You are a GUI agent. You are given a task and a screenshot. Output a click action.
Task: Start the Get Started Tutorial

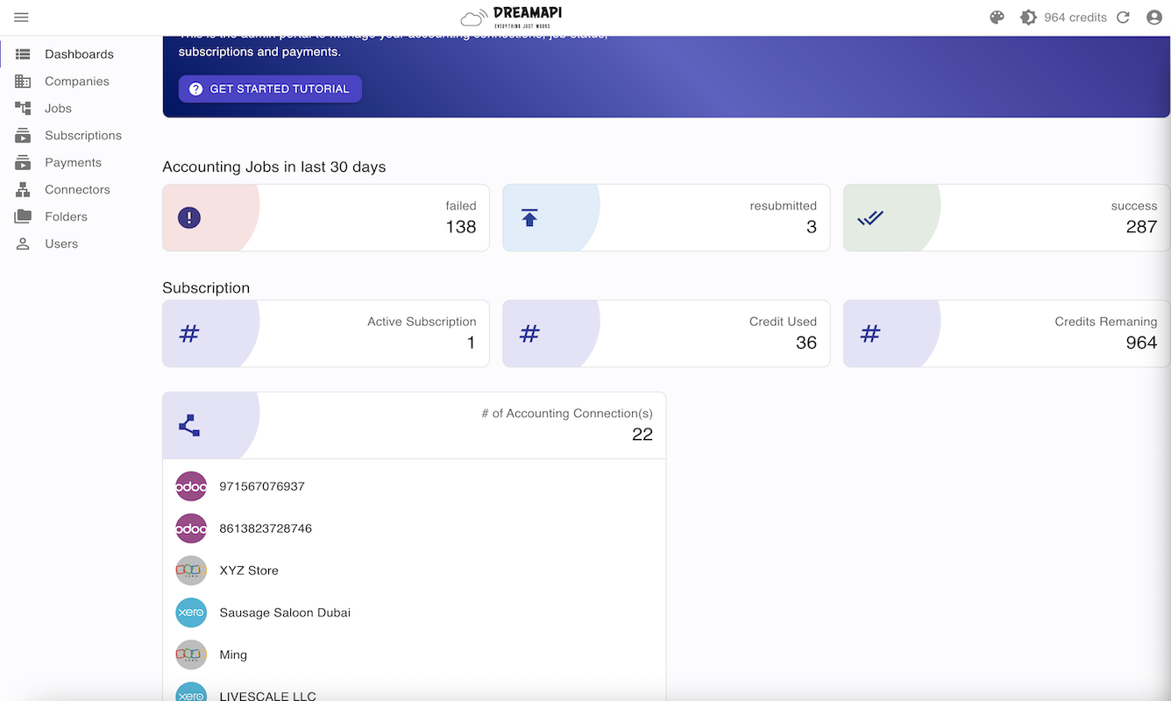[270, 89]
